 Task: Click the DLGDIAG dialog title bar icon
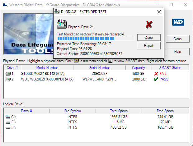57,12
